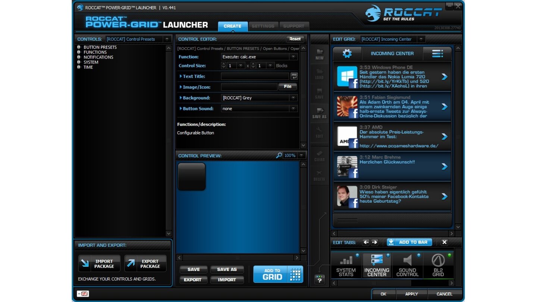This screenshot has height=302, width=537.
Task: Open the AMD message arrow
Action: click(444, 136)
